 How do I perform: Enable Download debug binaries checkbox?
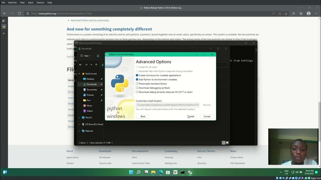coord(137,92)
